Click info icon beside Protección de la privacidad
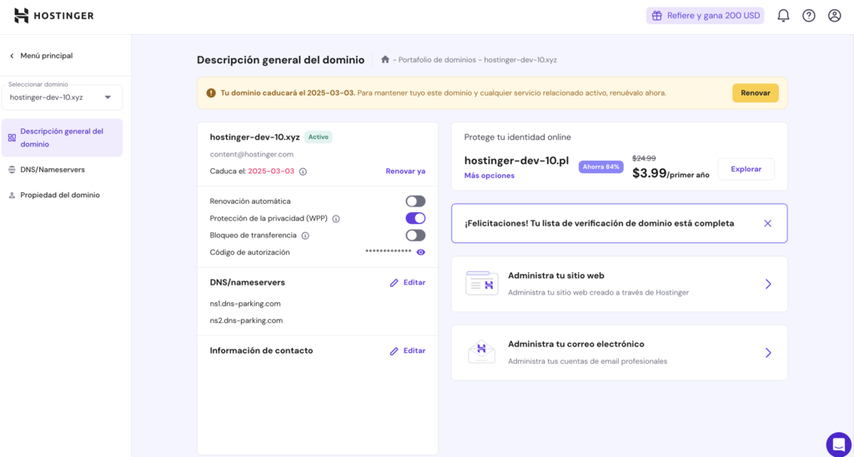Viewport: 854px width, 457px height. point(336,219)
